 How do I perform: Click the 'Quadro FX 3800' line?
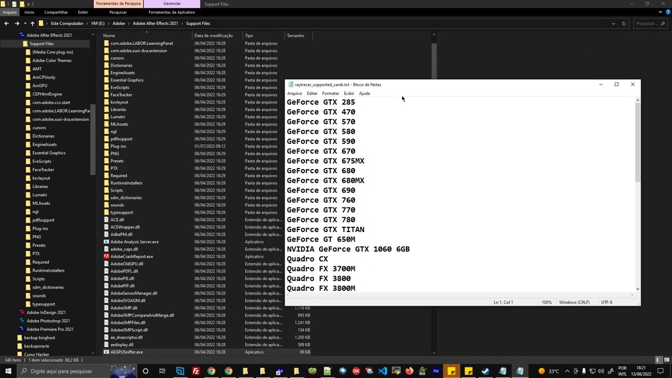click(319, 279)
